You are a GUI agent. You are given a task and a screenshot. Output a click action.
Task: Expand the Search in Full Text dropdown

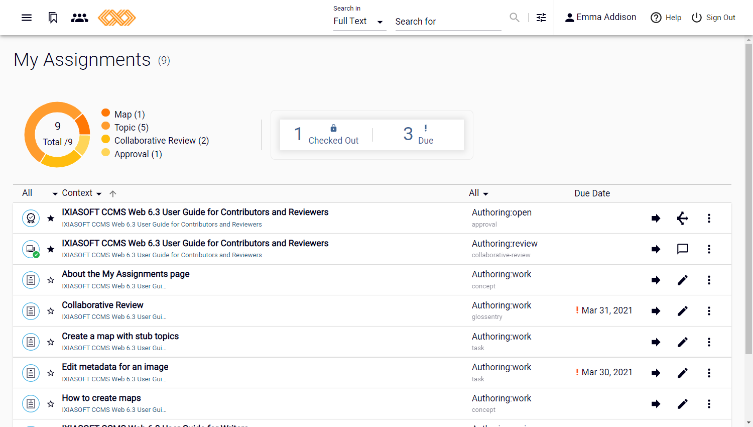coord(359,21)
